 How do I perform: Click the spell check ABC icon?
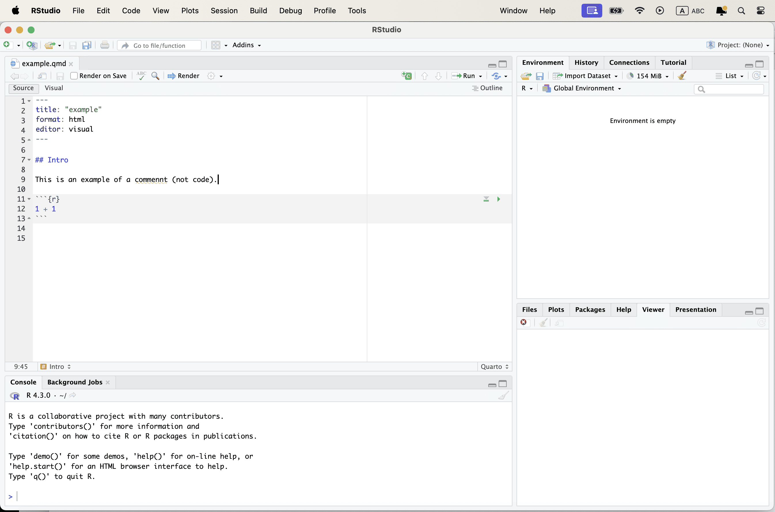(141, 76)
